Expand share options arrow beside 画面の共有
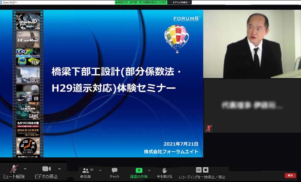This screenshot has height=182, width=301. click(149, 170)
